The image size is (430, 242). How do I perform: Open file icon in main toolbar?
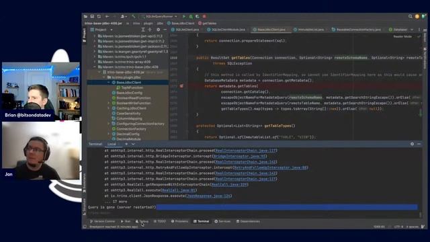point(85,16)
